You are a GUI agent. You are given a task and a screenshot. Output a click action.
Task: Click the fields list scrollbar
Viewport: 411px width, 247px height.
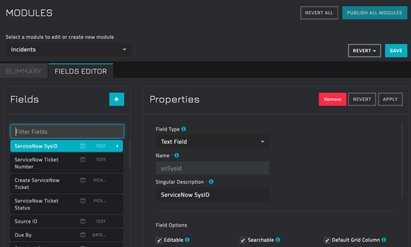[130, 154]
